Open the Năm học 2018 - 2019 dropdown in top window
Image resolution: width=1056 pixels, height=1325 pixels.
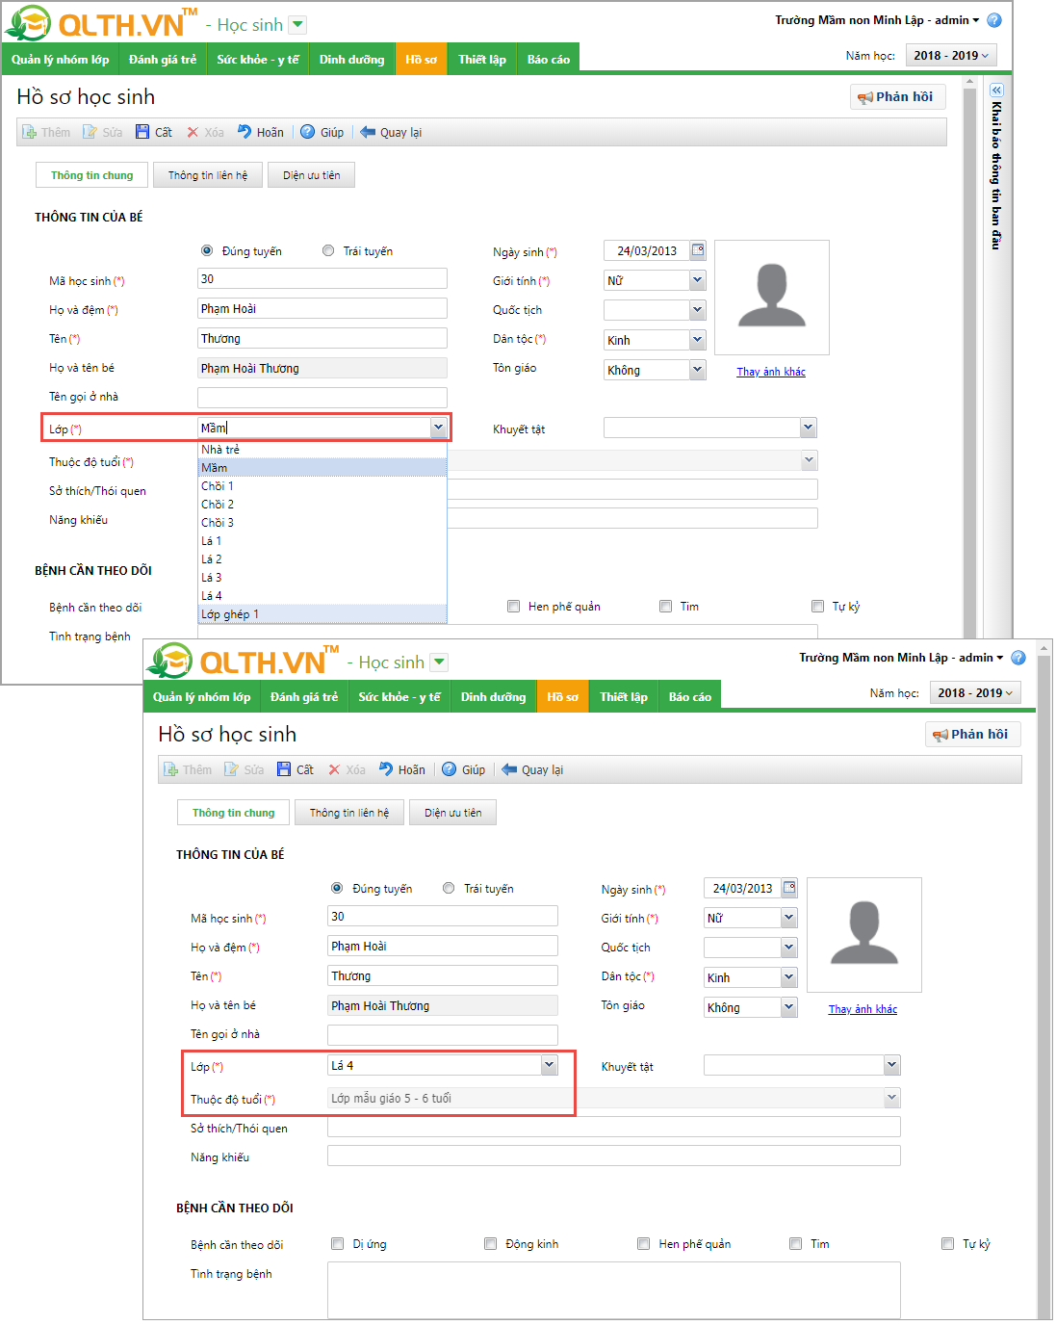click(951, 56)
